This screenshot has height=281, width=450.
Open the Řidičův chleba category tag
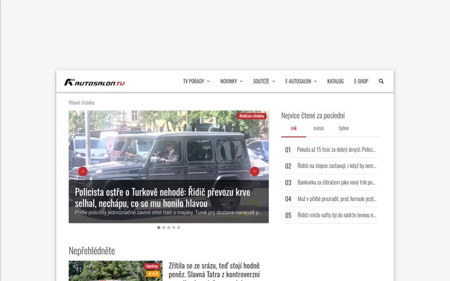click(x=252, y=116)
